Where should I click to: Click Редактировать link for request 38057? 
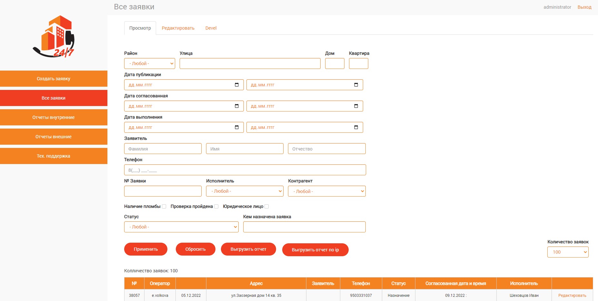(x=572, y=296)
